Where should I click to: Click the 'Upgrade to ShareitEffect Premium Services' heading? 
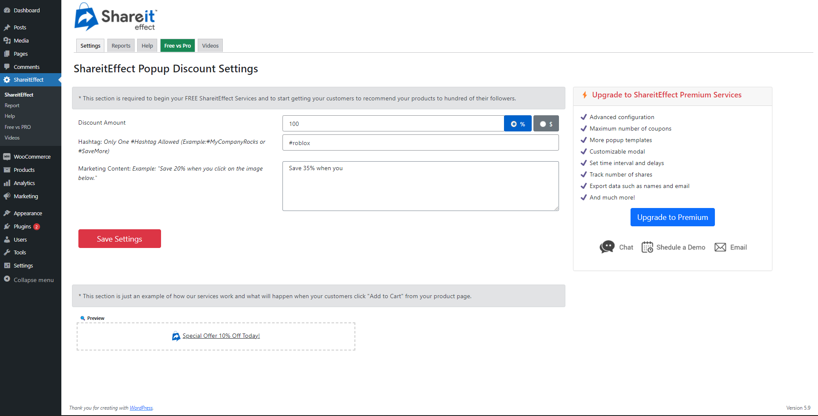(667, 95)
